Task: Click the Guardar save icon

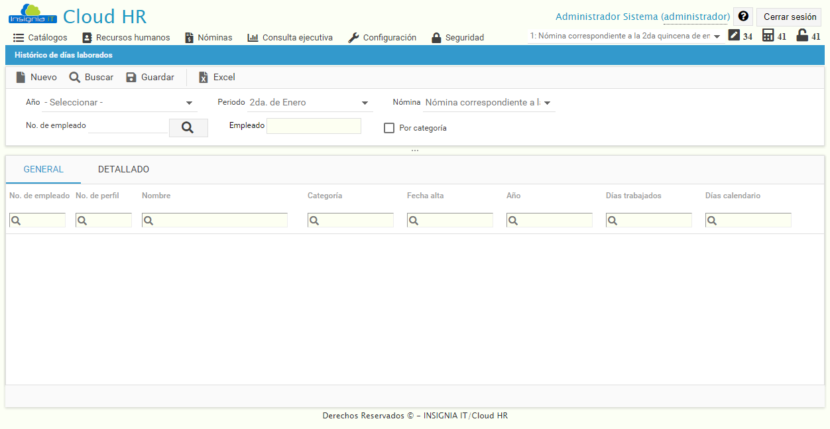Action: [x=131, y=77]
